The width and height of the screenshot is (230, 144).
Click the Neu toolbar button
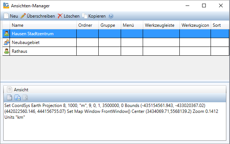coord(11,16)
